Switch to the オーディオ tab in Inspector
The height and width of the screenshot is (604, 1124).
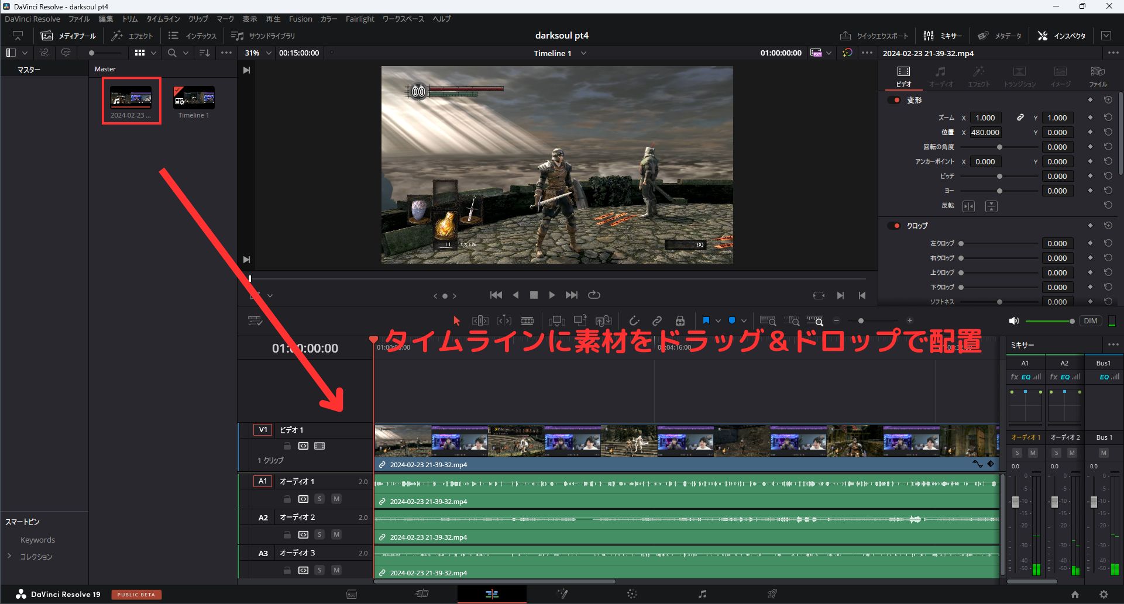(x=940, y=75)
